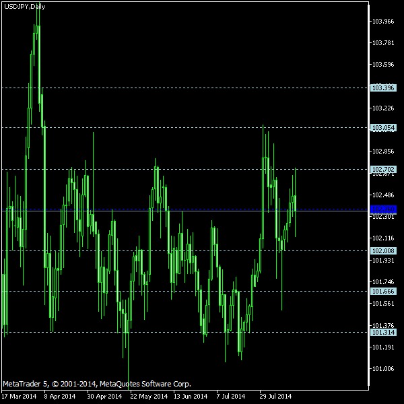Select the 103.054 price level label
Screen dimensions: 404x404
click(383, 127)
